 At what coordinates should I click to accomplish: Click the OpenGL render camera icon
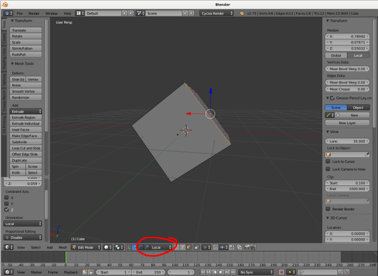coord(247,247)
